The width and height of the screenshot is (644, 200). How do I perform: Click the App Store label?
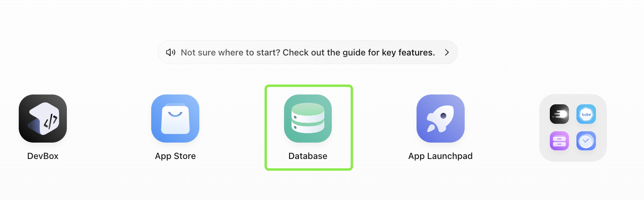pos(175,156)
